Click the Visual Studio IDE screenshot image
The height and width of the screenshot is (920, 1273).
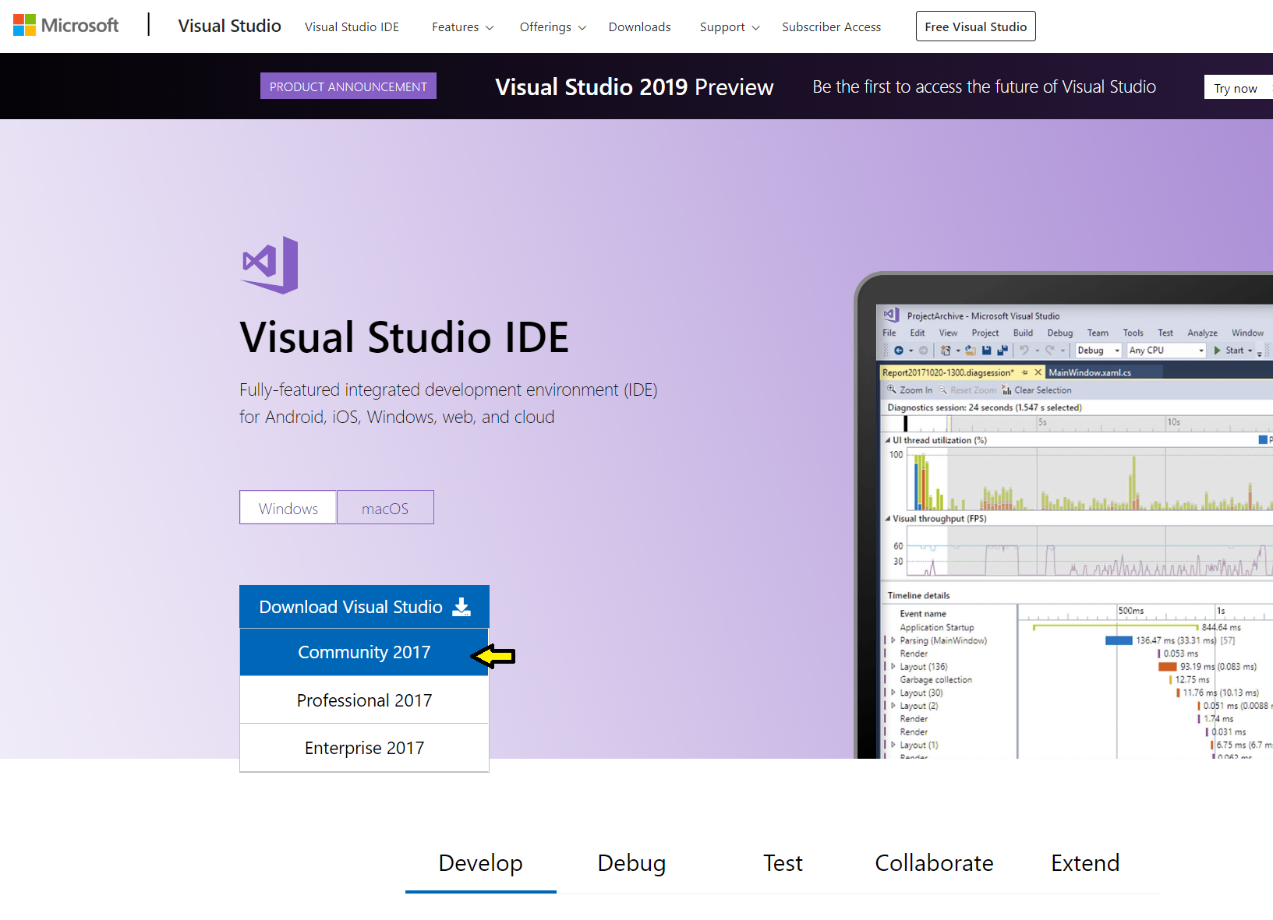[1065, 515]
